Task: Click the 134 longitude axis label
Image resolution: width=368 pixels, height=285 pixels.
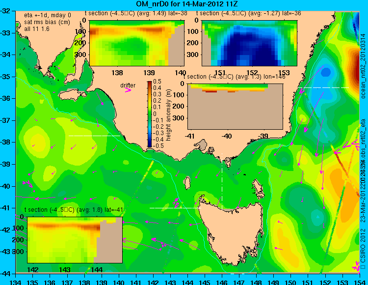Action: 16,282
